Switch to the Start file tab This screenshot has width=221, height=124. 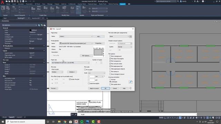5,18
